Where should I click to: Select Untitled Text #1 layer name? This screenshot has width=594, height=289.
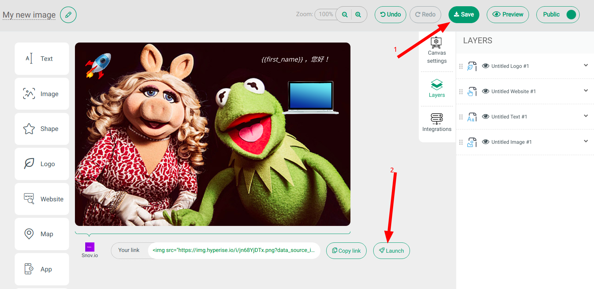509,117
